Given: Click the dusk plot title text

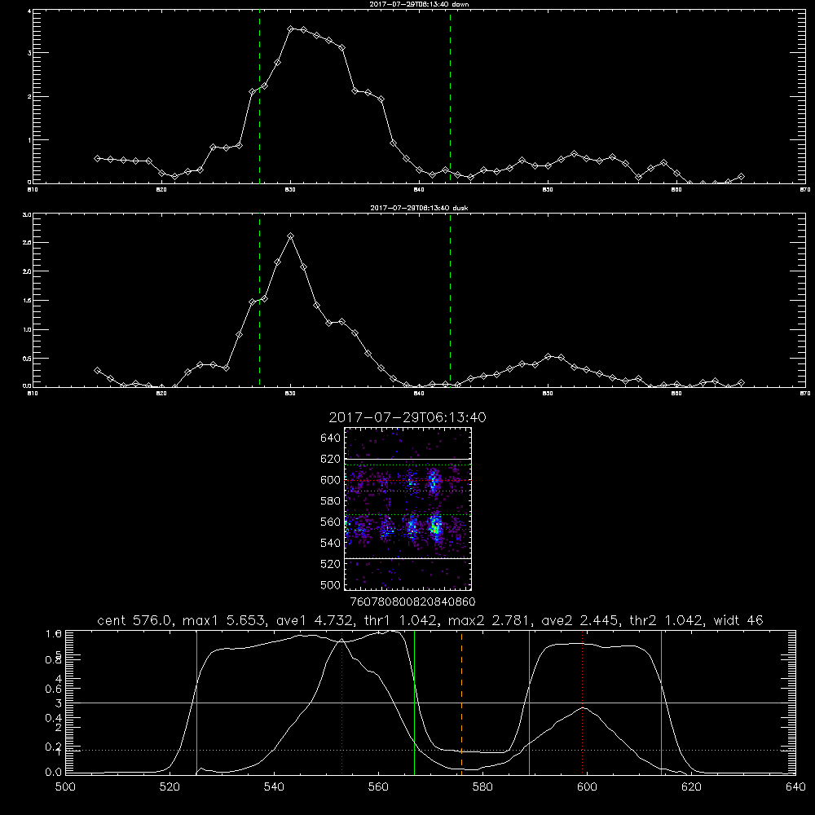Looking at the screenshot, I should tap(419, 208).
